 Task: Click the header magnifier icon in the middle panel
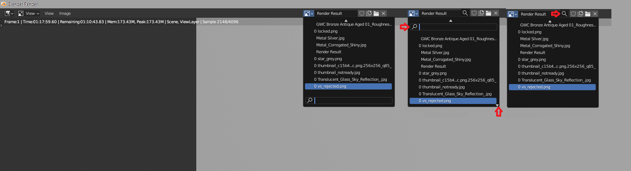point(465,13)
